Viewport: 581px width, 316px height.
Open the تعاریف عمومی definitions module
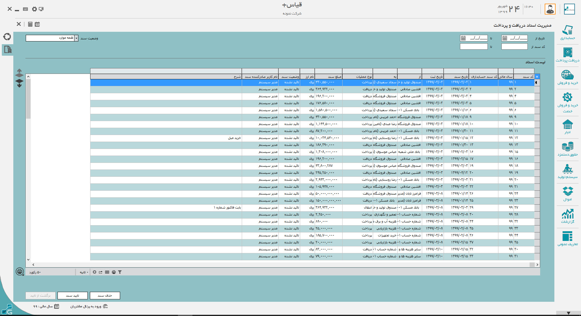[x=568, y=239]
